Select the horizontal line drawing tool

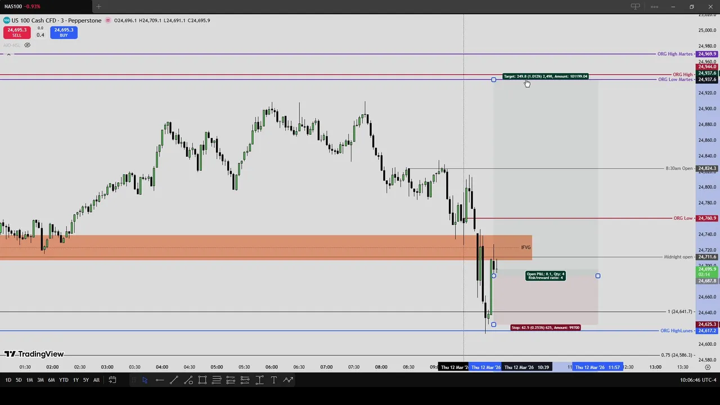click(160, 380)
